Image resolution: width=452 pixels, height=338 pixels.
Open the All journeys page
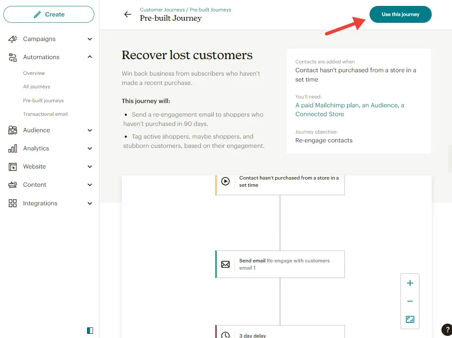(x=36, y=86)
